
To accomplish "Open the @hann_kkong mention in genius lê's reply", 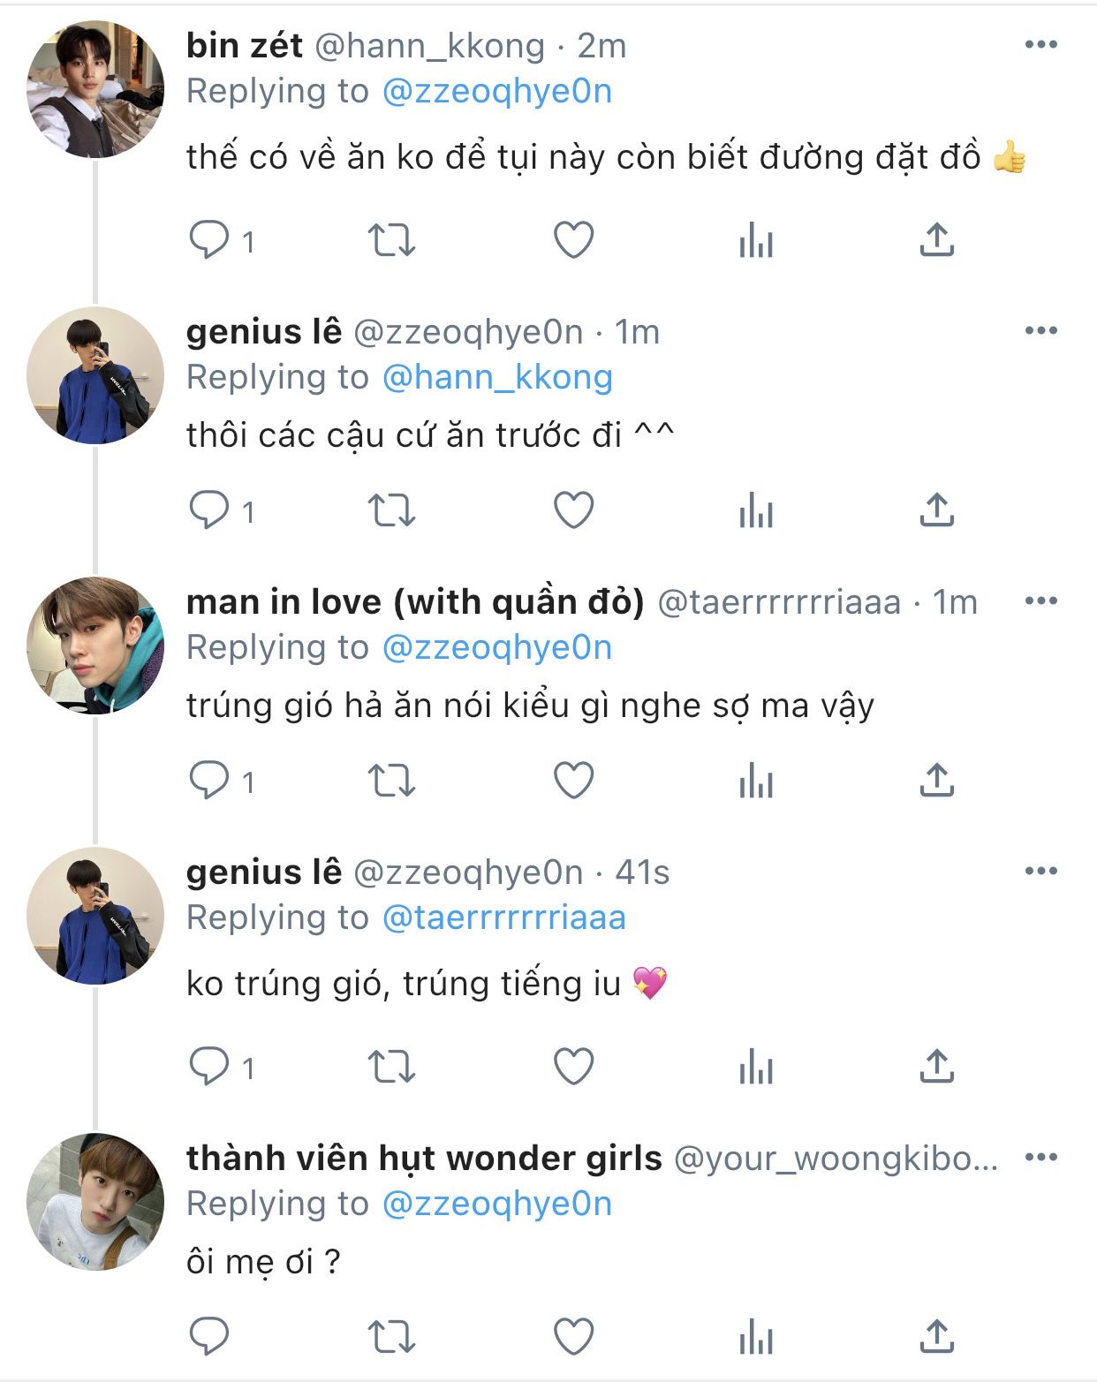I will click(496, 378).
